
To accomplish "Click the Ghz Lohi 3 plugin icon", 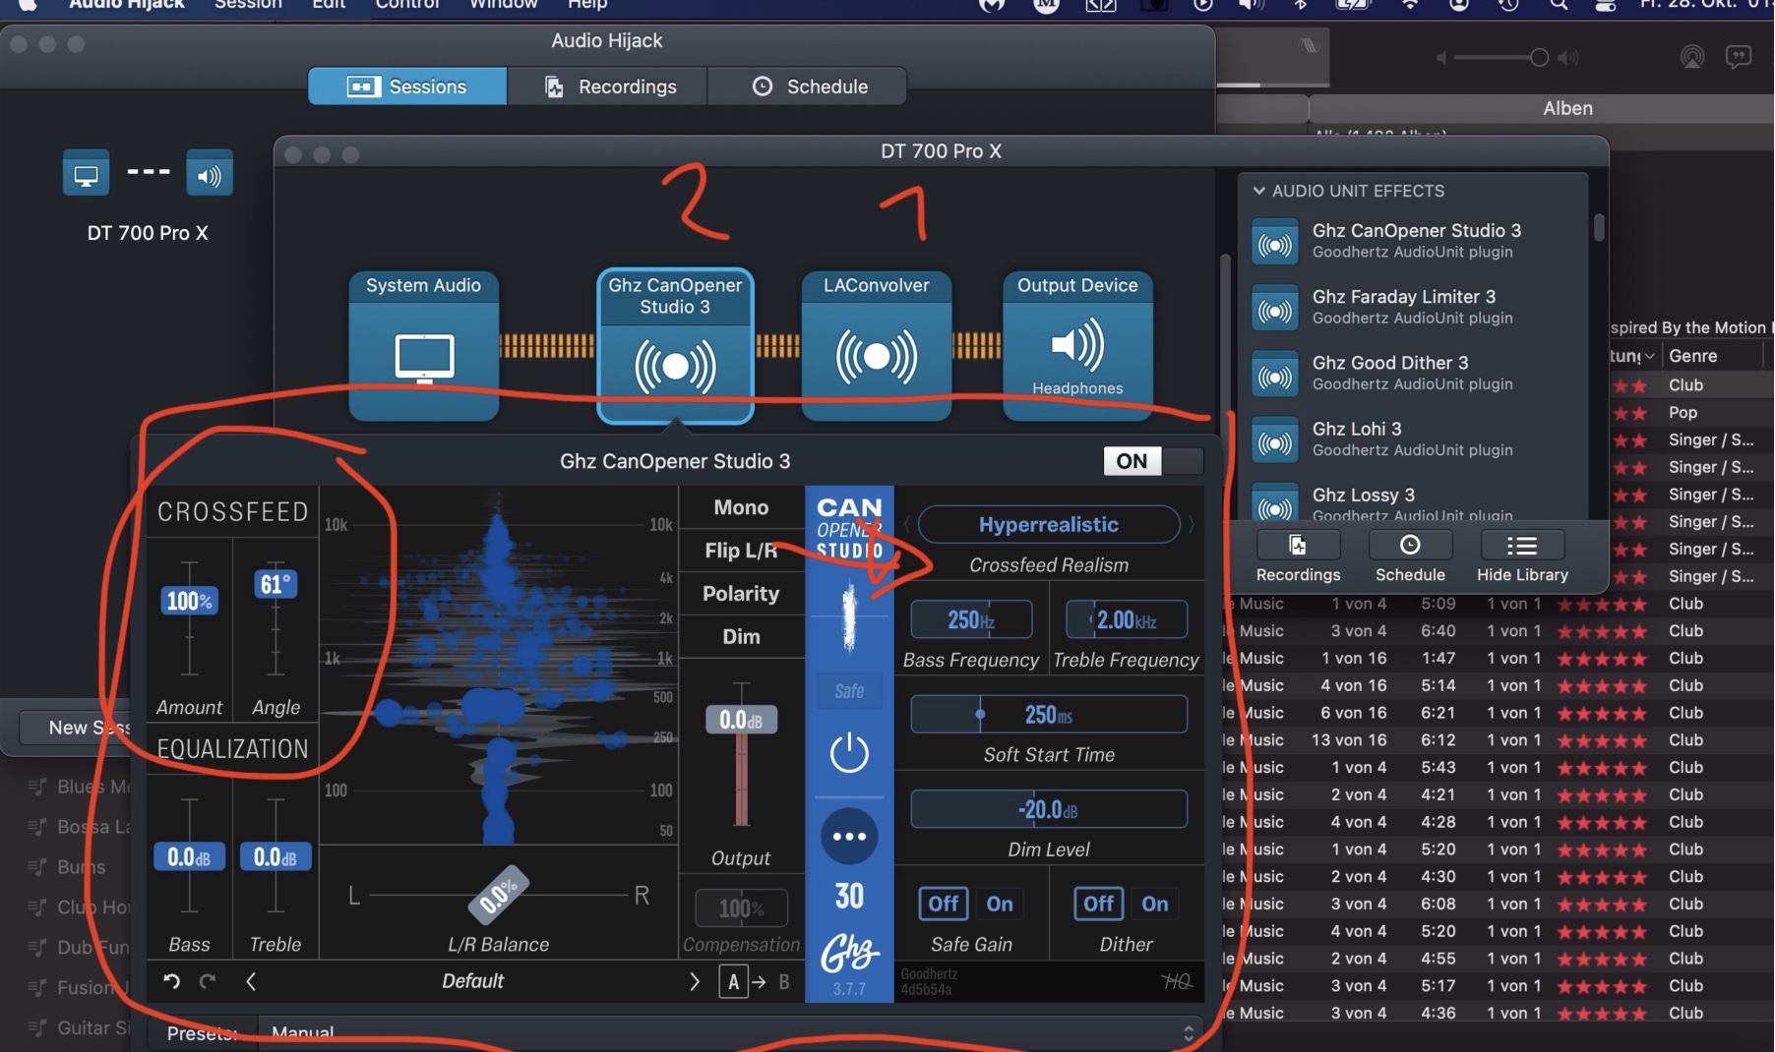I will [x=1275, y=440].
